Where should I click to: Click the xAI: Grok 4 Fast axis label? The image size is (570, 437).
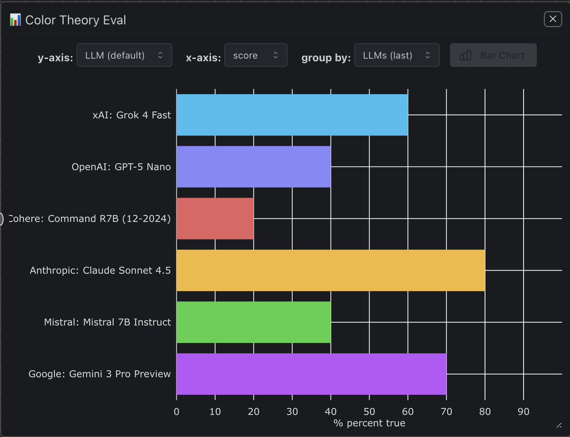coord(132,115)
